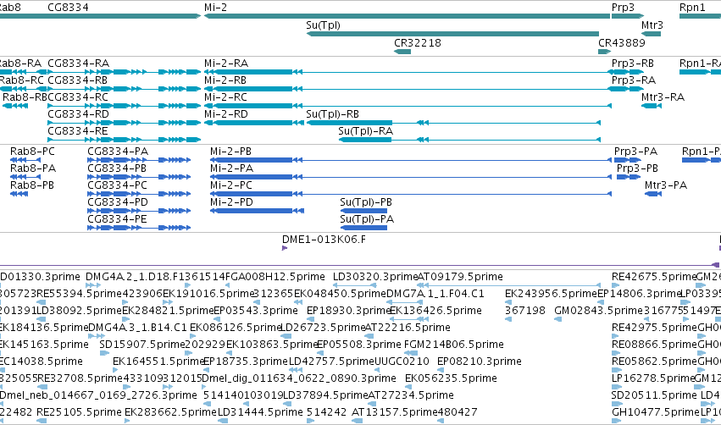Open protein label Mtr3-PA

click(666, 185)
